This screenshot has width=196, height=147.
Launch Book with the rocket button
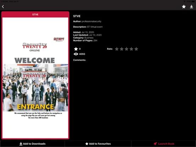164,144
